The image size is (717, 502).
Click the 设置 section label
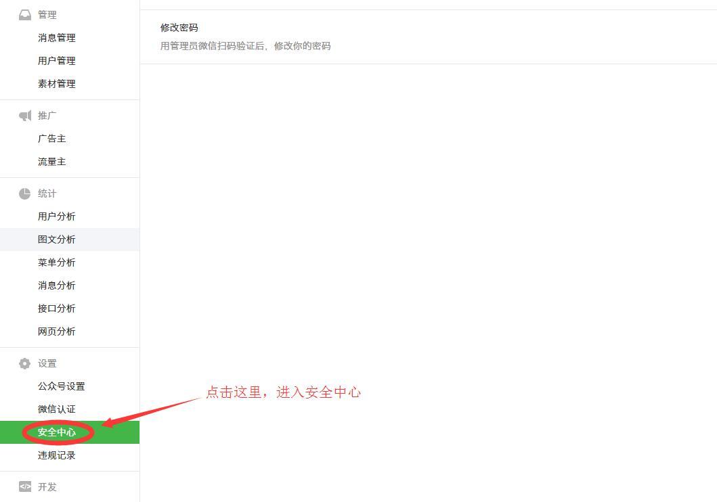pos(47,363)
